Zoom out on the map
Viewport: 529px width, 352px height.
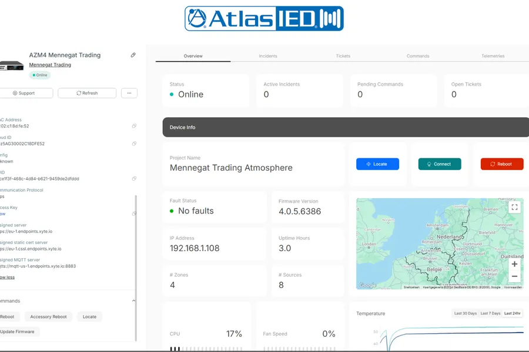[x=514, y=276]
